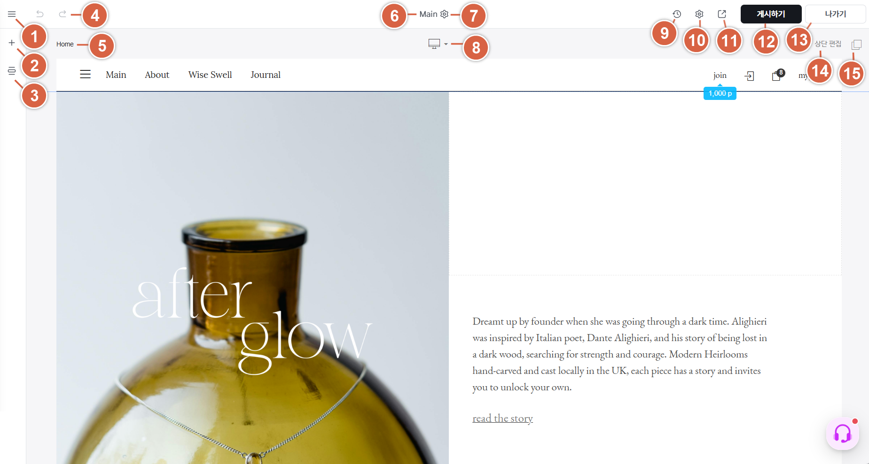Image resolution: width=869 pixels, height=464 pixels.
Task: Click the copy-section icon next to 상단 편집
Action: (856, 45)
